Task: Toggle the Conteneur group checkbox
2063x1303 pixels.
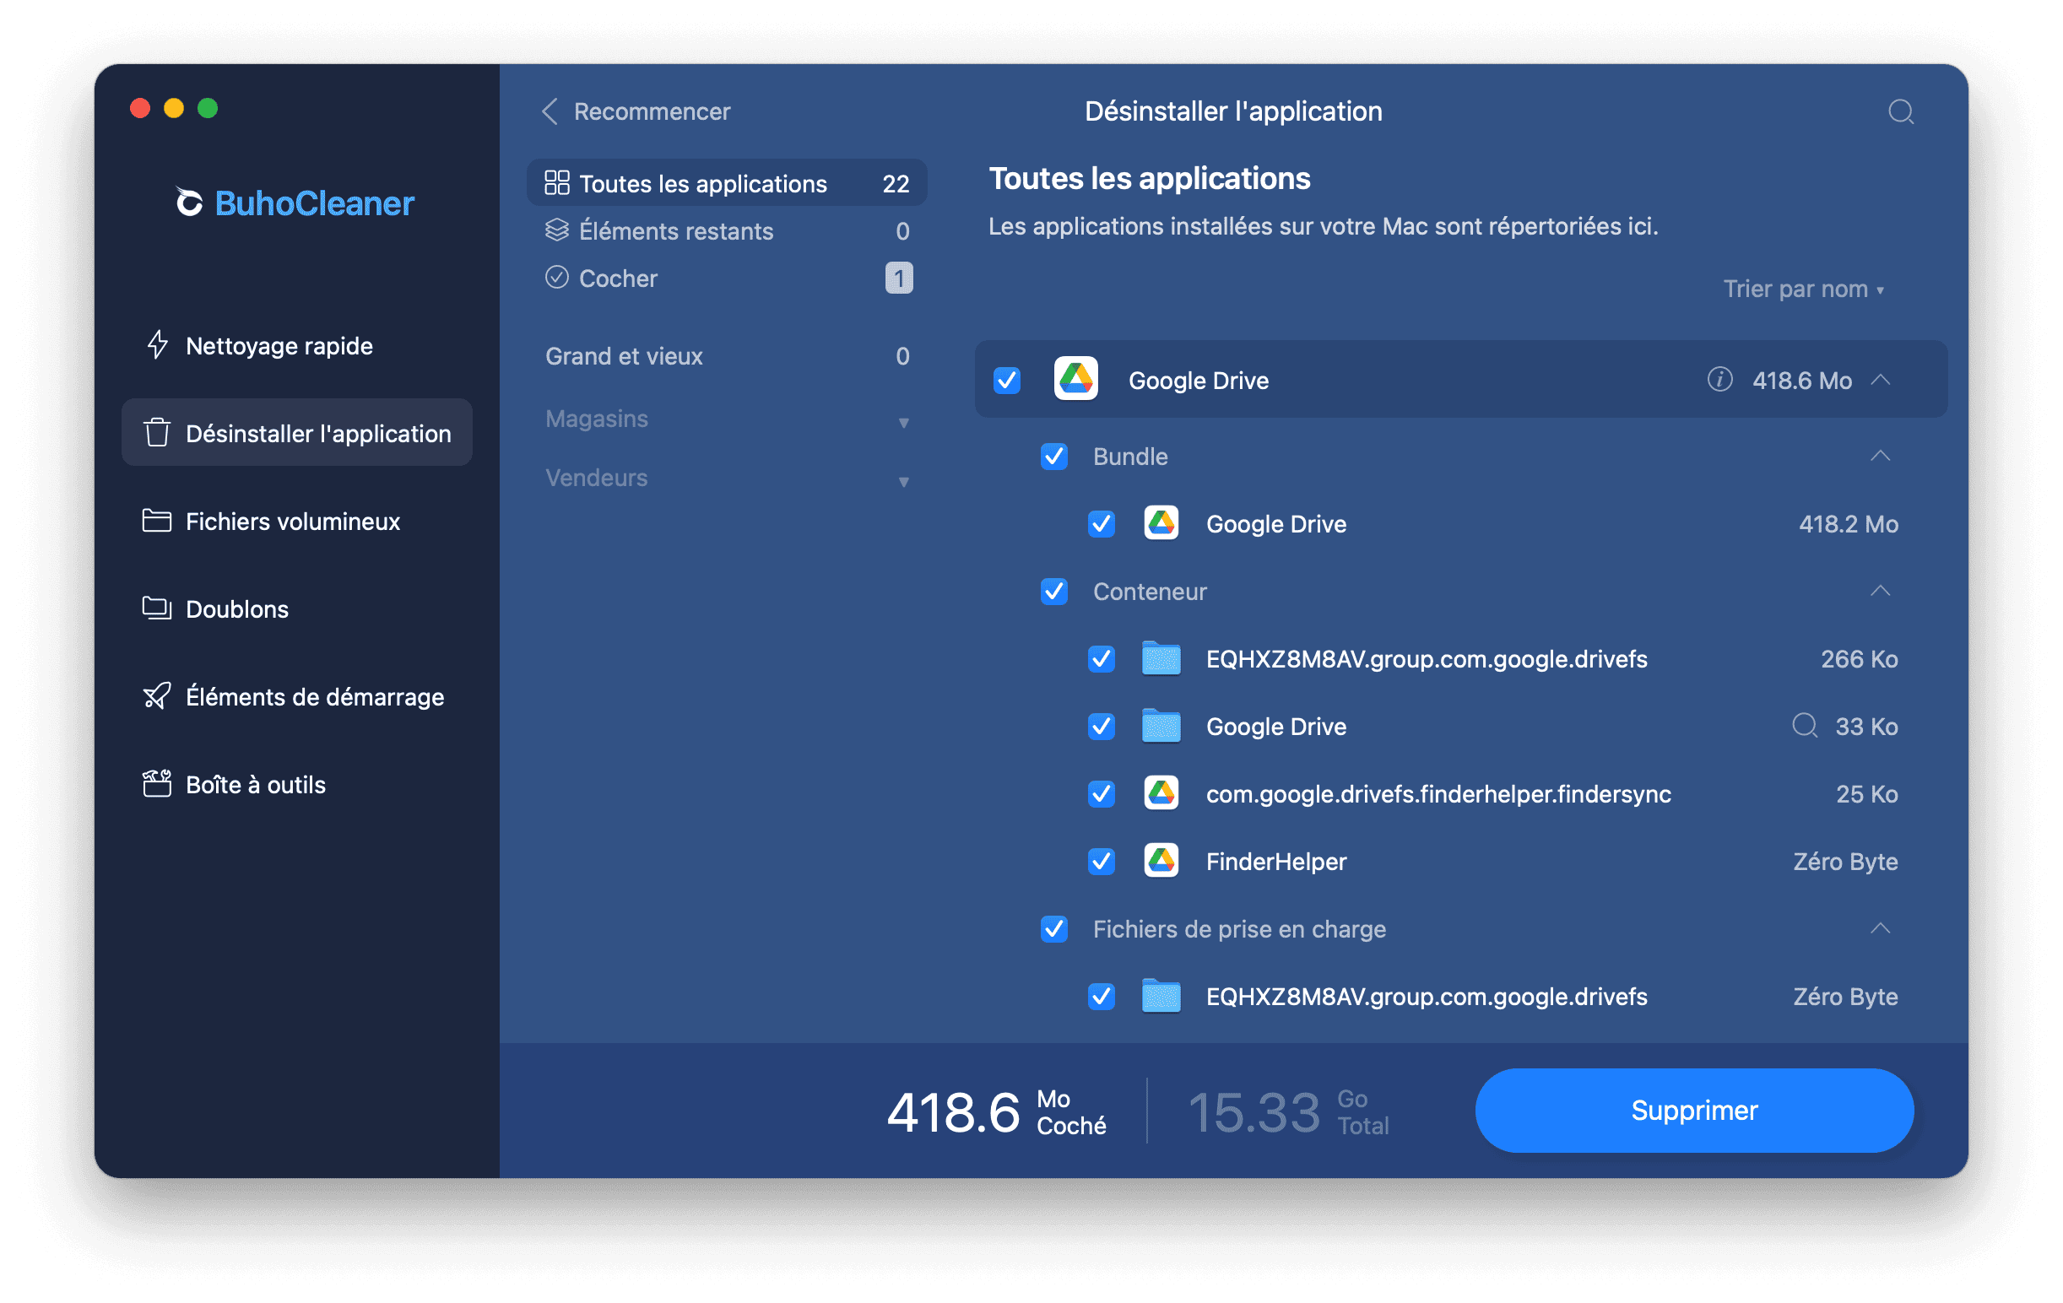Action: (x=1054, y=591)
